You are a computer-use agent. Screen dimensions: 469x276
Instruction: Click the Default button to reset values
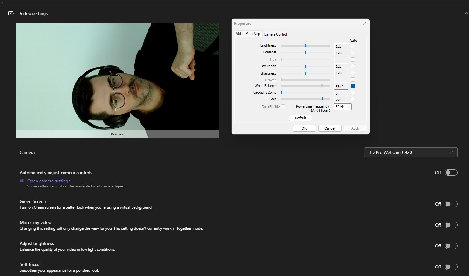pos(300,118)
